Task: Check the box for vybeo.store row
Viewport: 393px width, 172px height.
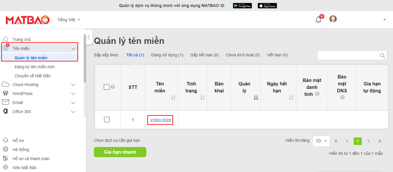Action: click(107, 119)
